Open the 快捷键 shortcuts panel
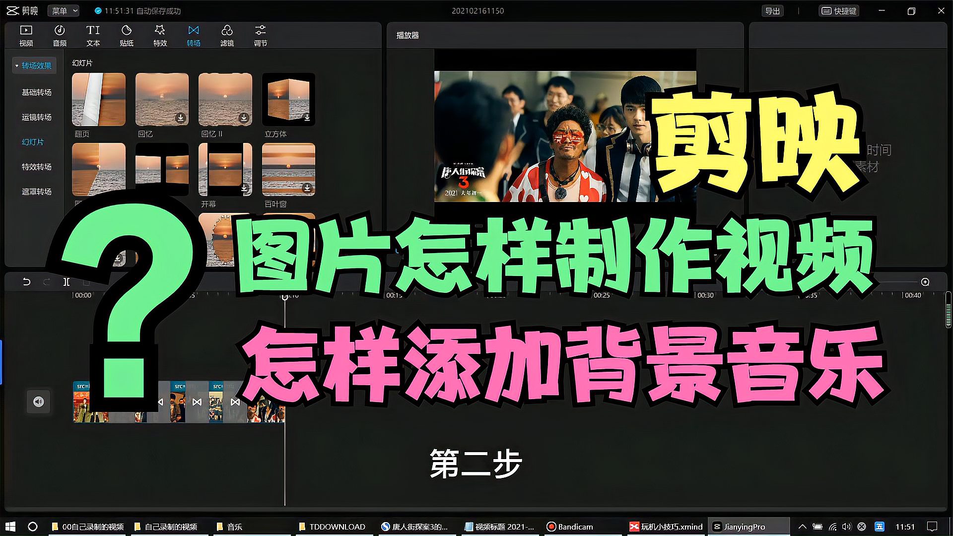Screen dimensions: 953x536 point(839,11)
